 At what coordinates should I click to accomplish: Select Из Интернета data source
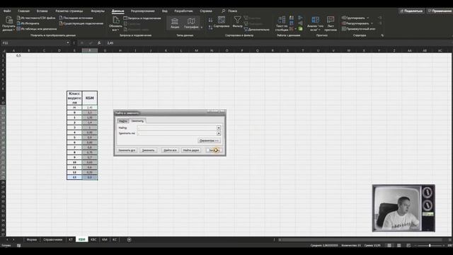click(28, 23)
